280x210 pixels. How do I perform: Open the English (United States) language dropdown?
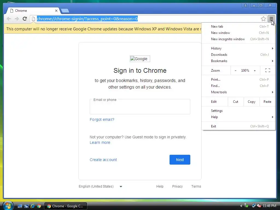[100, 186]
